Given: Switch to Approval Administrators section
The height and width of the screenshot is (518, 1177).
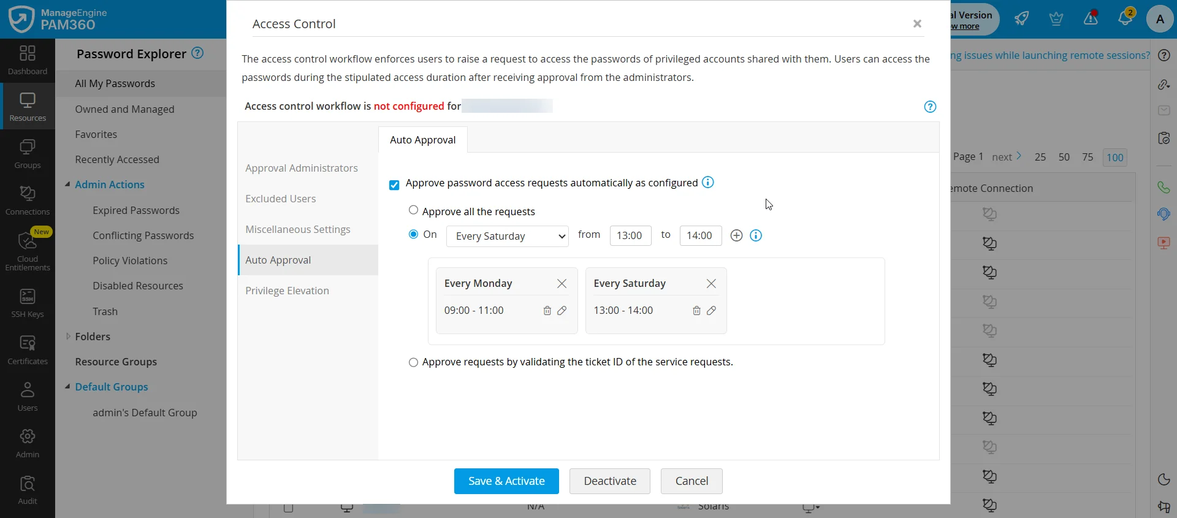Looking at the screenshot, I should tap(302, 168).
